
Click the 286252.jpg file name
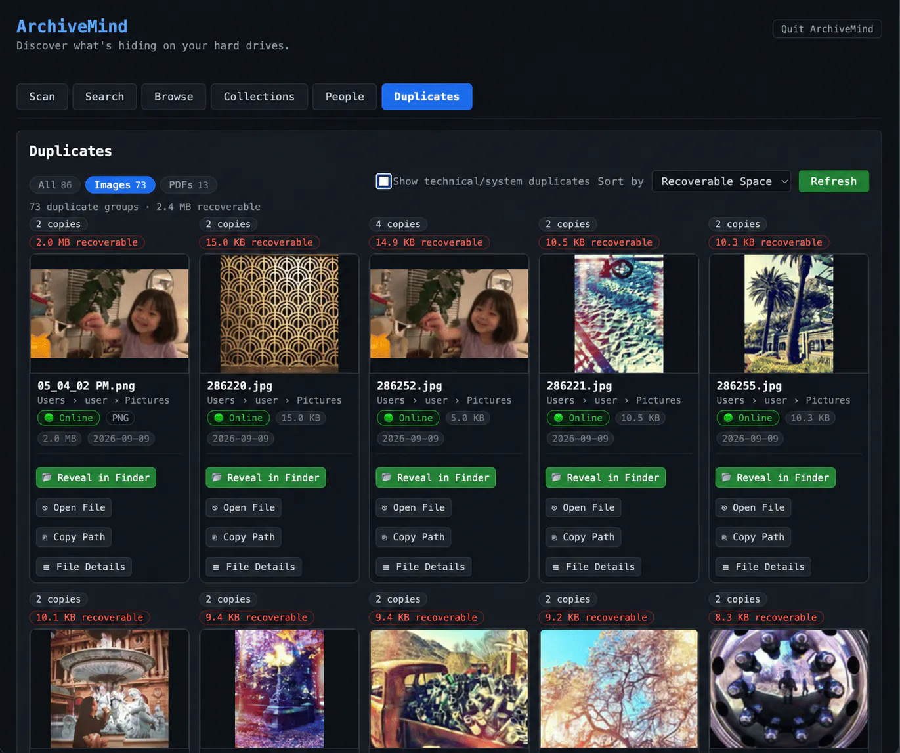tap(410, 386)
